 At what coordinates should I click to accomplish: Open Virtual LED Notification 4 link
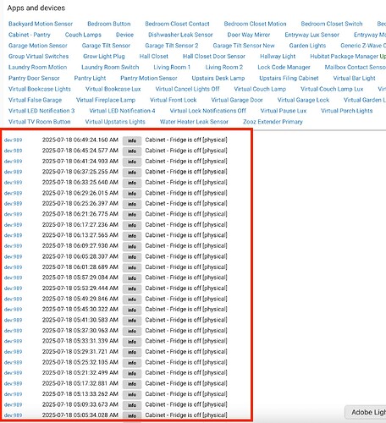click(122, 111)
